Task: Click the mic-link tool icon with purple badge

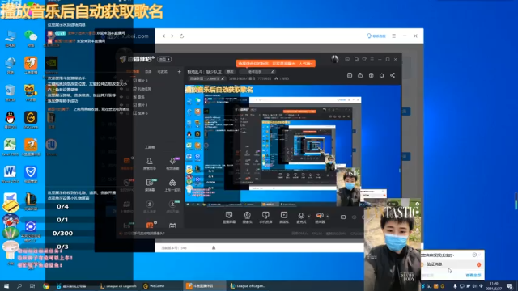Action: [x=172, y=161]
